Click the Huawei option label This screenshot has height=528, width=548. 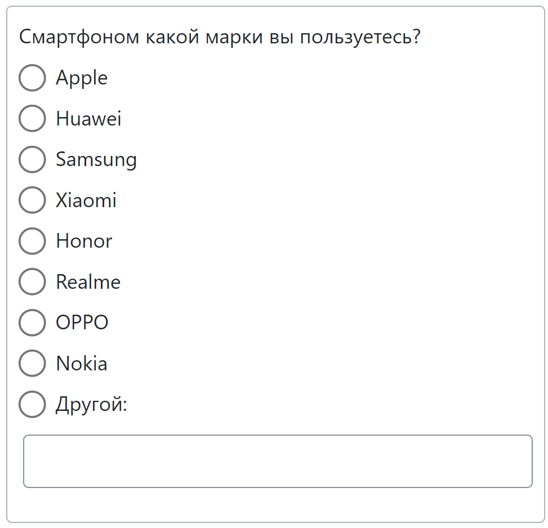point(88,118)
